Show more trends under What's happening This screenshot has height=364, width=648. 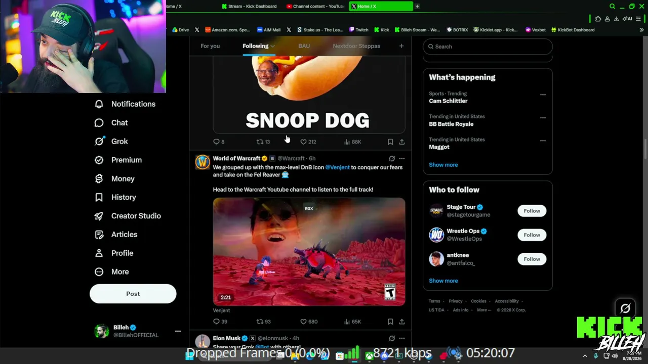tap(443, 165)
